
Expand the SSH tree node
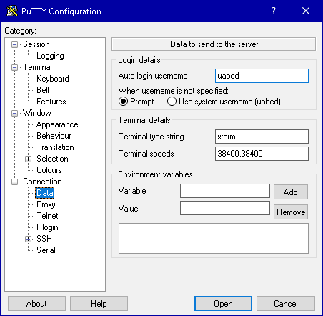[x=28, y=239]
